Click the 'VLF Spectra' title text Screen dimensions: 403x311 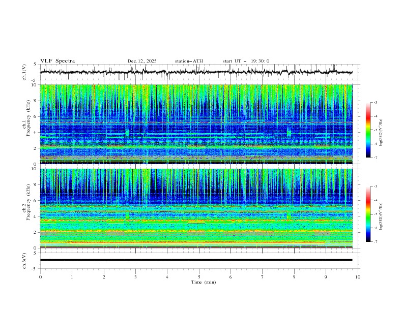(57, 61)
